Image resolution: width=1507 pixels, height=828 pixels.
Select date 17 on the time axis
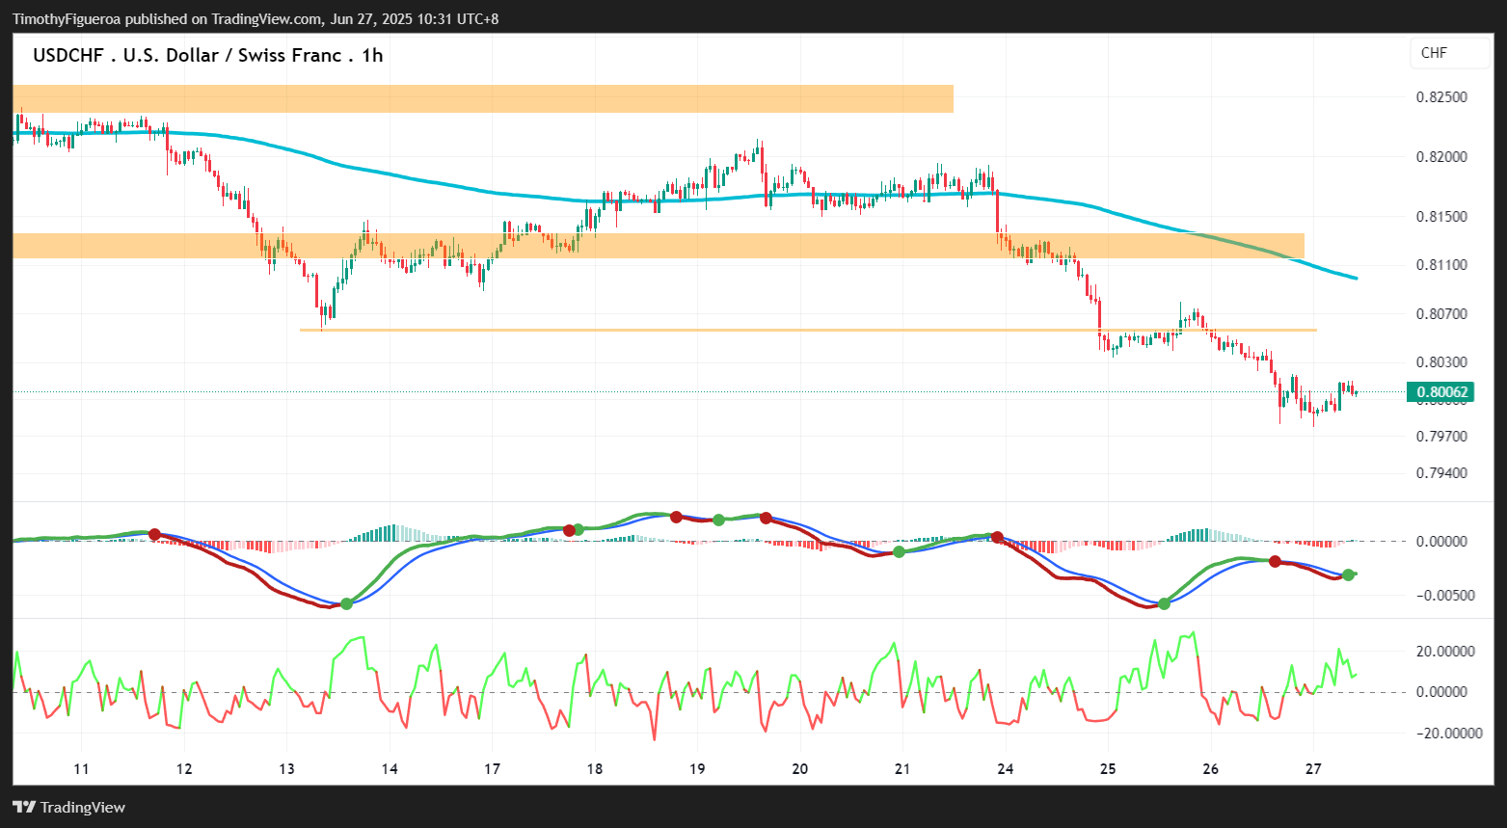point(492,769)
